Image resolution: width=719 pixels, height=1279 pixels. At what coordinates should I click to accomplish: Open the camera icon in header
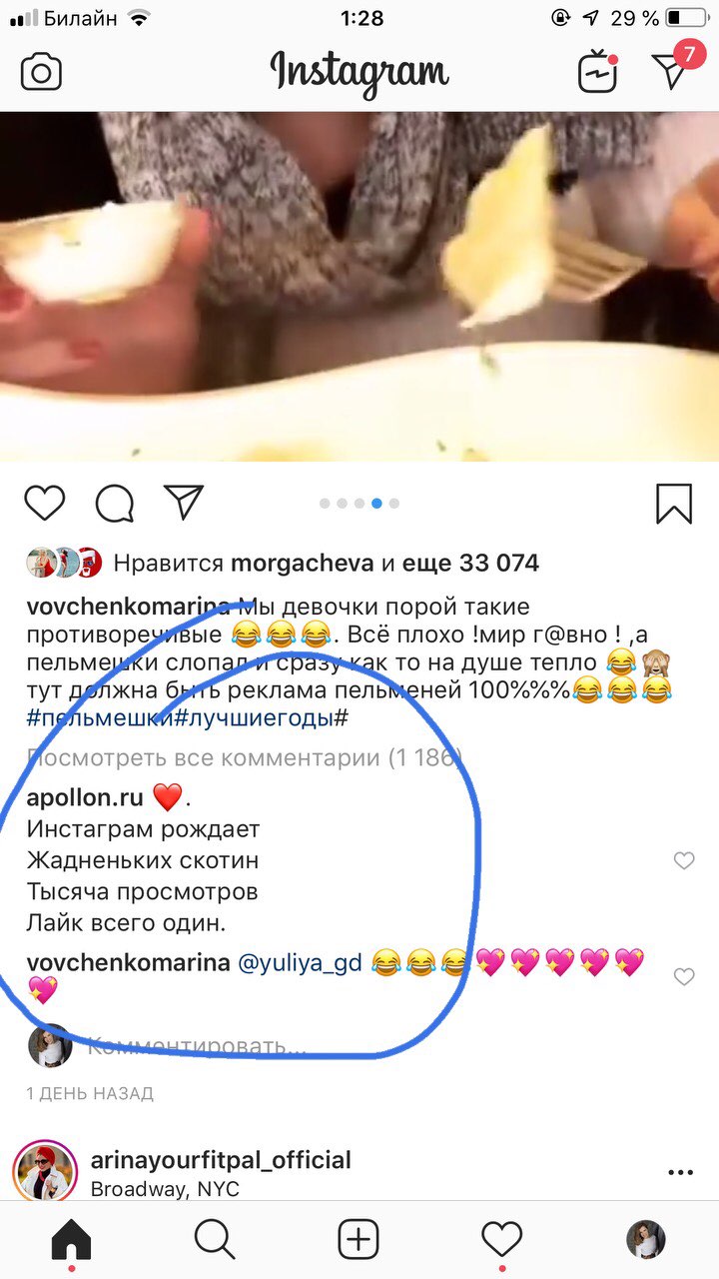[42, 72]
